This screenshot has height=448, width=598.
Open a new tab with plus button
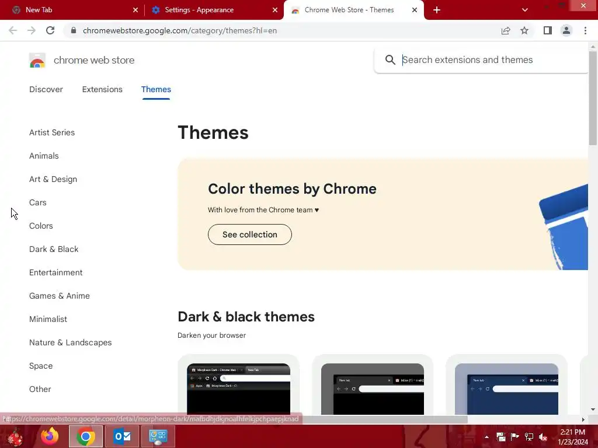437,10
